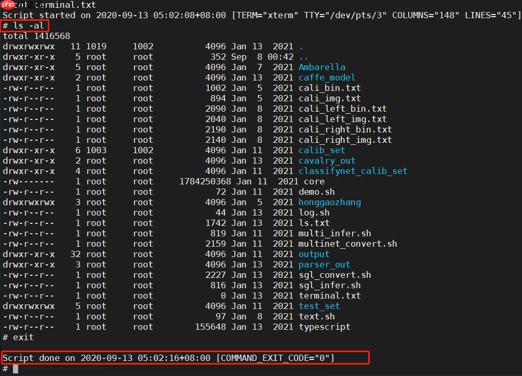Click the file name 'cali_left_bin.txt'
This screenshot has width=522, height=376.
(x=343, y=109)
